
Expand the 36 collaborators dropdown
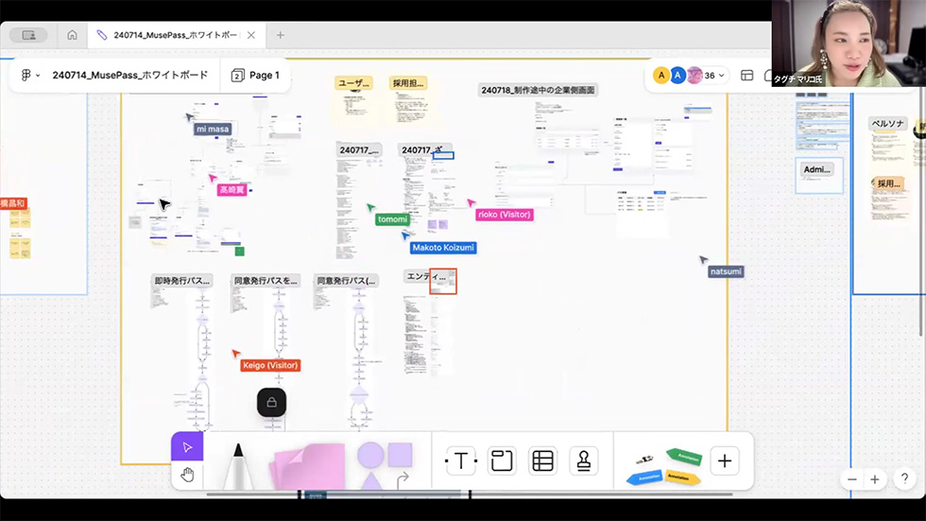coord(715,76)
